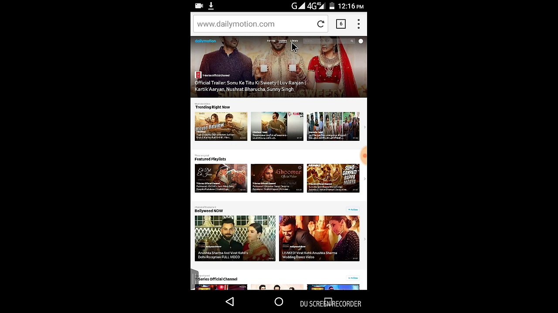Tap the Android back navigation button

tap(230, 302)
